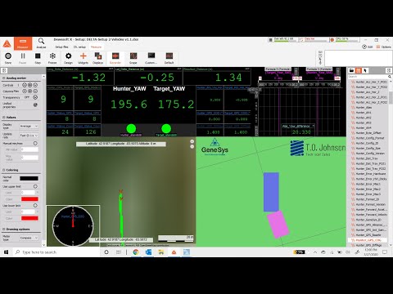Increase Columns/Rows plus button
The image size is (393, 294).
point(29,91)
